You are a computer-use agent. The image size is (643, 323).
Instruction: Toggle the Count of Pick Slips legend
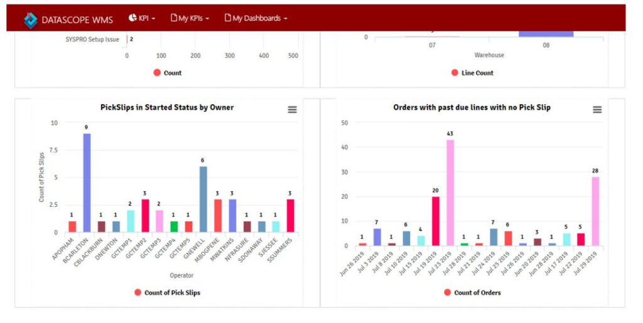pos(168,292)
